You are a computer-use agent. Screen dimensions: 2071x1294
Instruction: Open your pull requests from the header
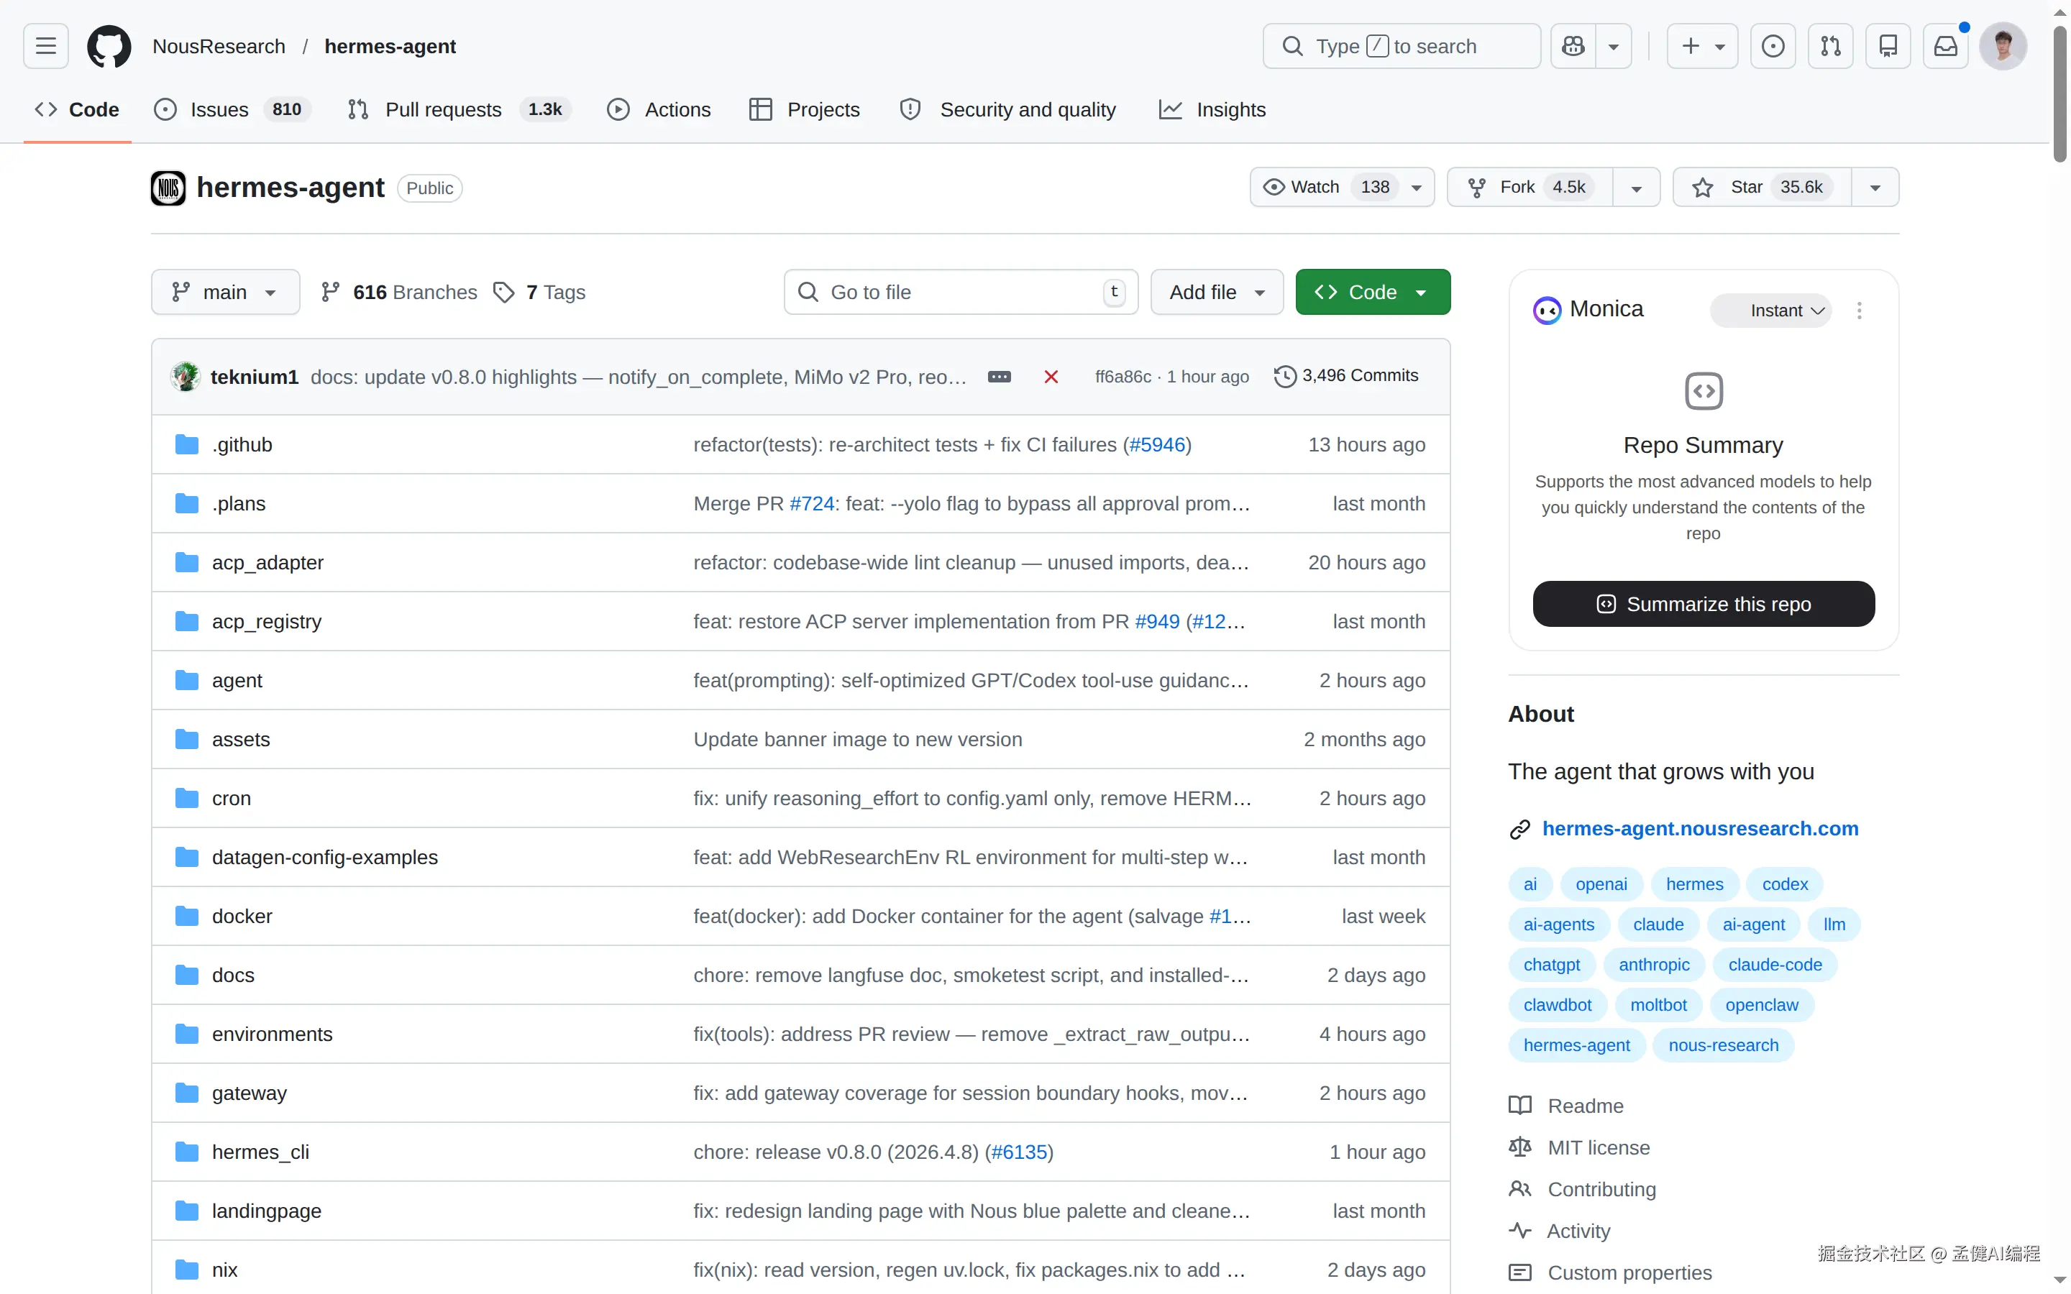click(1831, 45)
